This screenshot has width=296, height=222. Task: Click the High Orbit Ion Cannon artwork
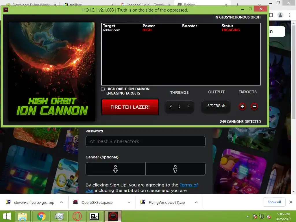click(52, 72)
